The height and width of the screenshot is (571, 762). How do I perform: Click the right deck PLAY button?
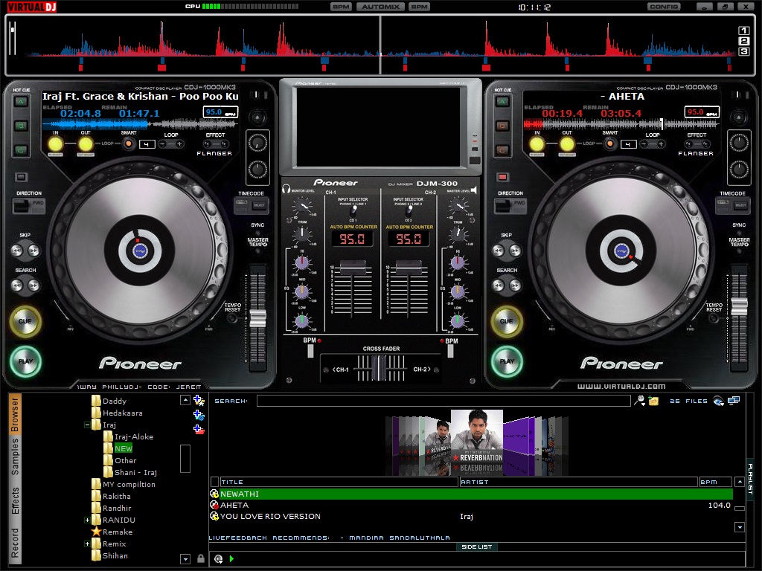[x=506, y=361]
